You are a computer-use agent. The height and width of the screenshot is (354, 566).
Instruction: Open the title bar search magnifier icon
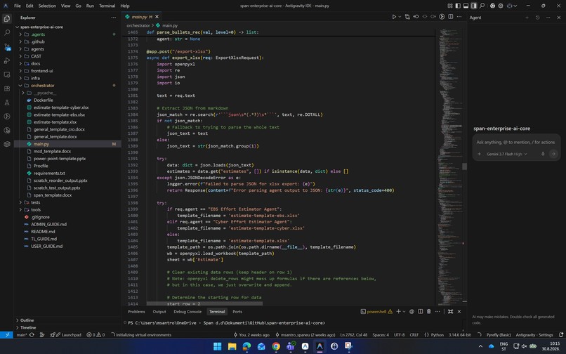(x=482, y=6)
